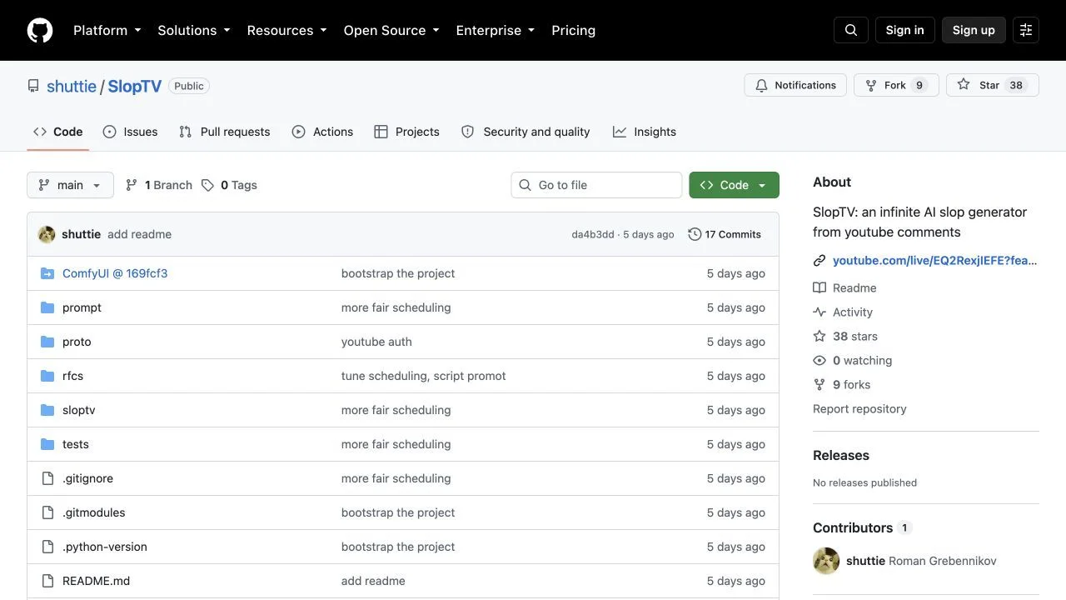
Task: Jump to Readme in About sidebar
Action: coord(844,287)
